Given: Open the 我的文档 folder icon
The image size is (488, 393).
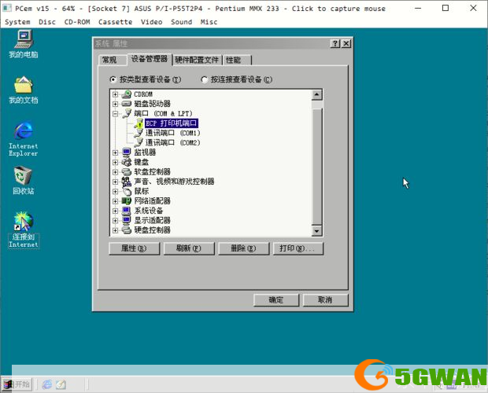Looking at the screenshot, I should (x=24, y=90).
